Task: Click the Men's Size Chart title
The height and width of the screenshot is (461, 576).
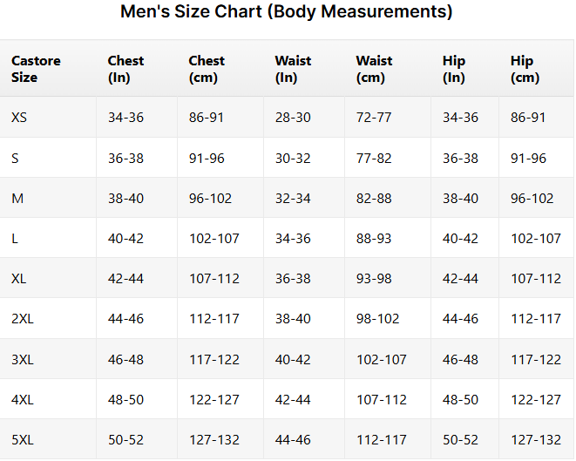Action: click(x=287, y=13)
